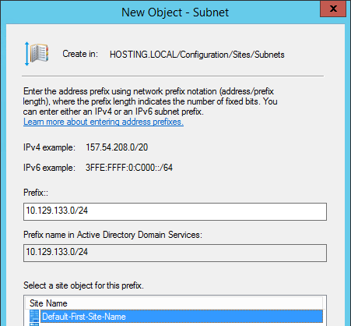This screenshot has width=351, height=326.
Task: Click the Prefix name in Active Directory field
Action: pyautogui.click(x=175, y=253)
